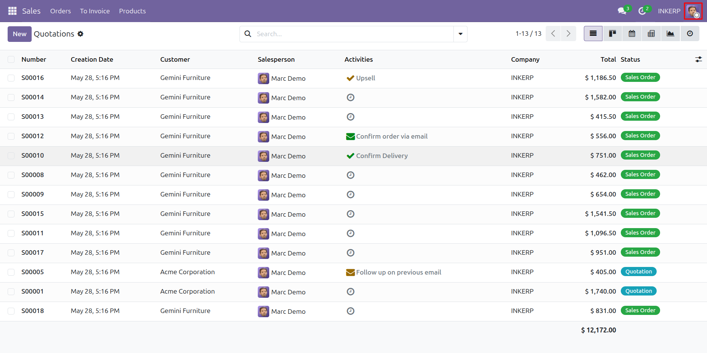
Task: Click Acme Corporation customer on S00001
Action: 187,291
